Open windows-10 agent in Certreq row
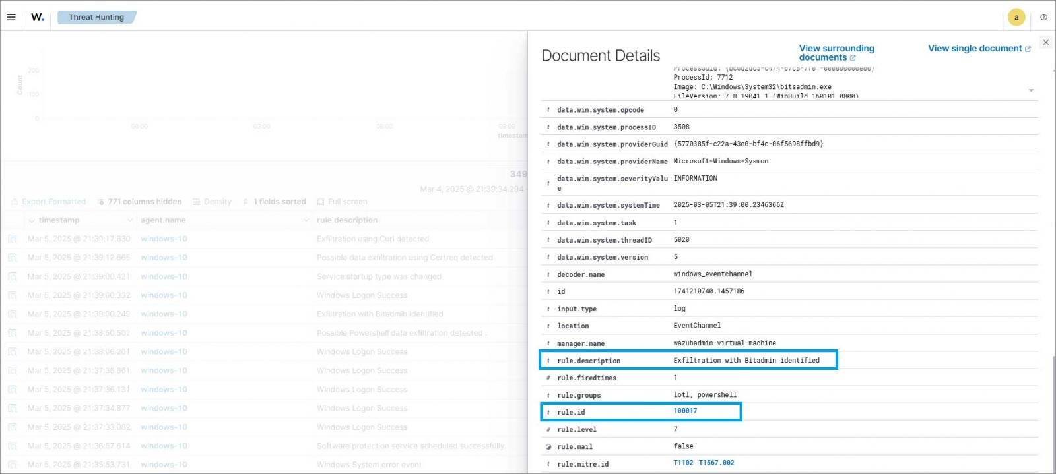 [x=164, y=258]
